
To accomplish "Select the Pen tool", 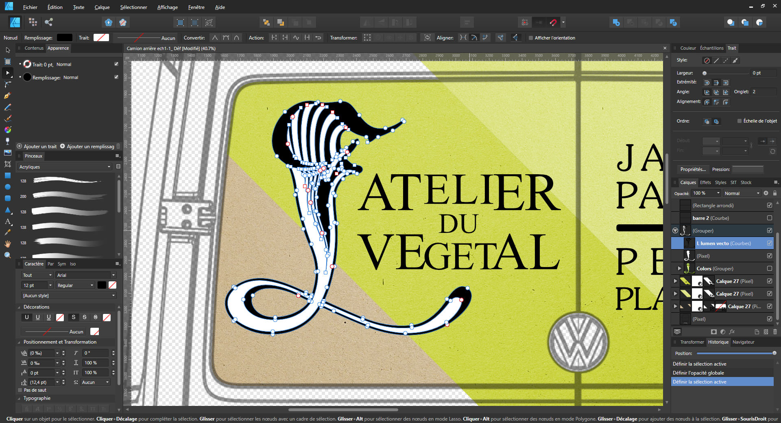I will (x=8, y=96).
